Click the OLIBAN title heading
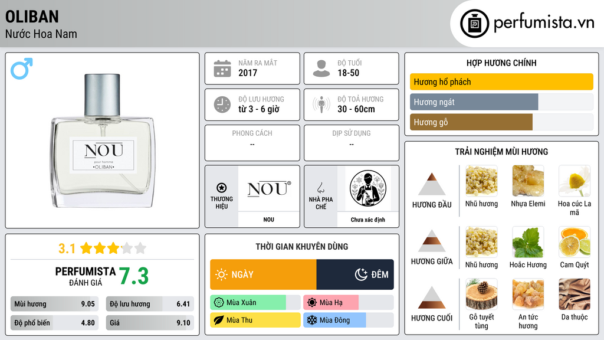 tap(32, 17)
